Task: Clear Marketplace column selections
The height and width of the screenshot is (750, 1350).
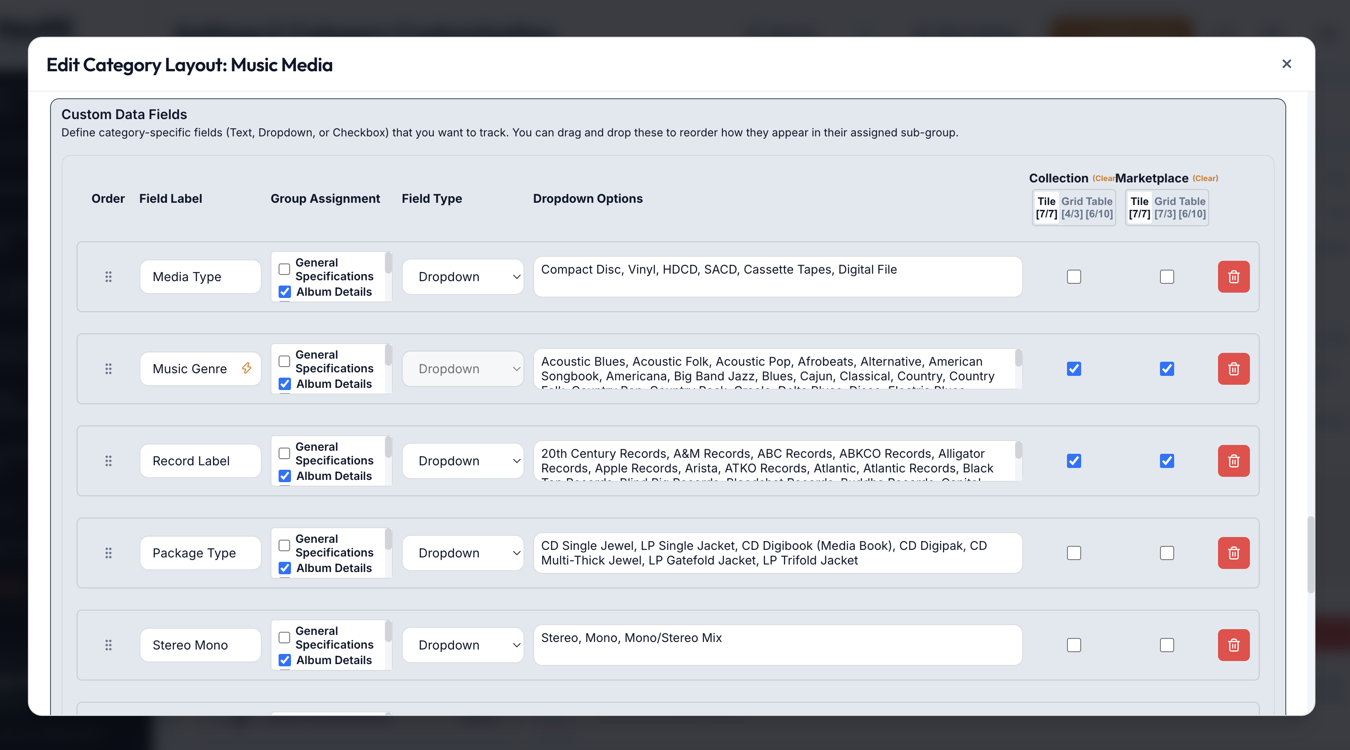Action: point(1205,178)
